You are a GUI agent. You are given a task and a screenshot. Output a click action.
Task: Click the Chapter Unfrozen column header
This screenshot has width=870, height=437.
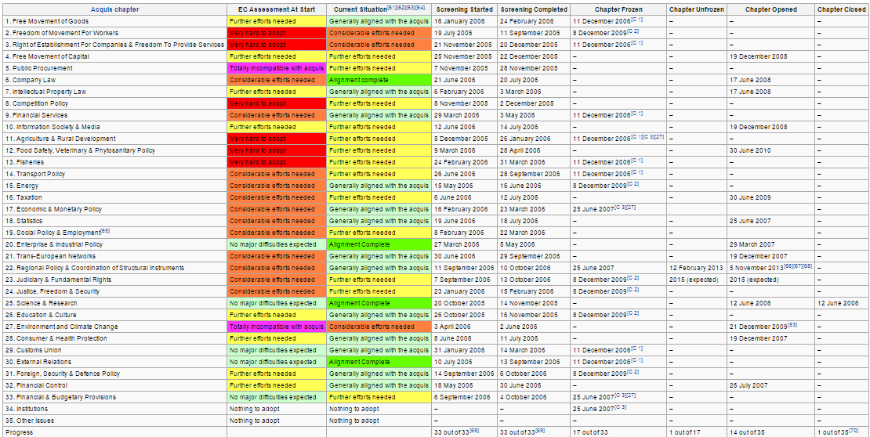point(696,9)
